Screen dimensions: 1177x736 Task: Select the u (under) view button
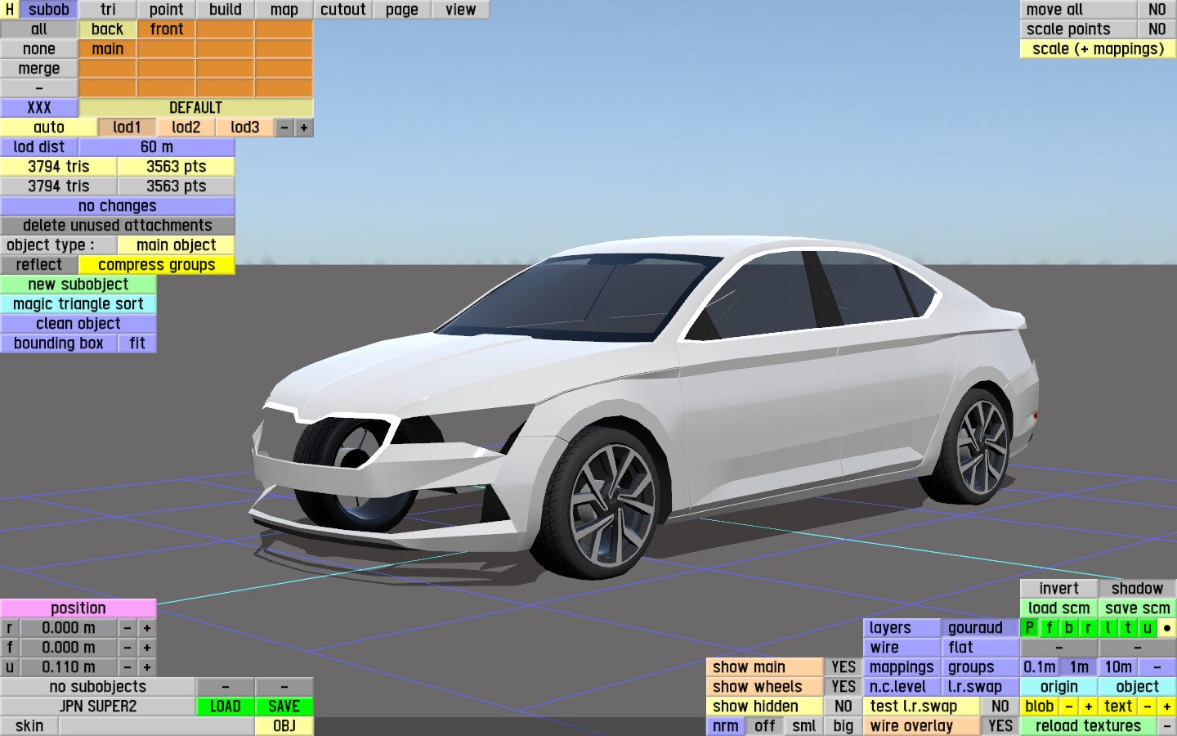[1148, 628]
